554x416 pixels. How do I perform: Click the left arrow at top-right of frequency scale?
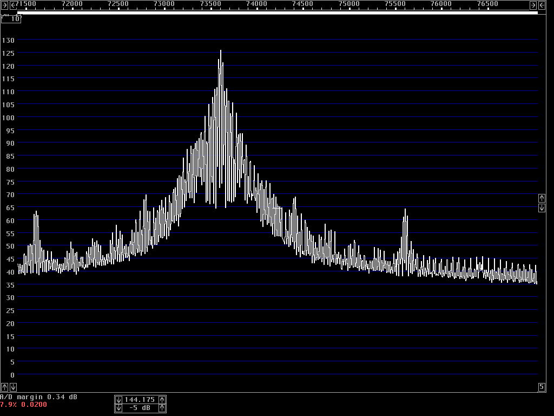click(x=542, y=5)
